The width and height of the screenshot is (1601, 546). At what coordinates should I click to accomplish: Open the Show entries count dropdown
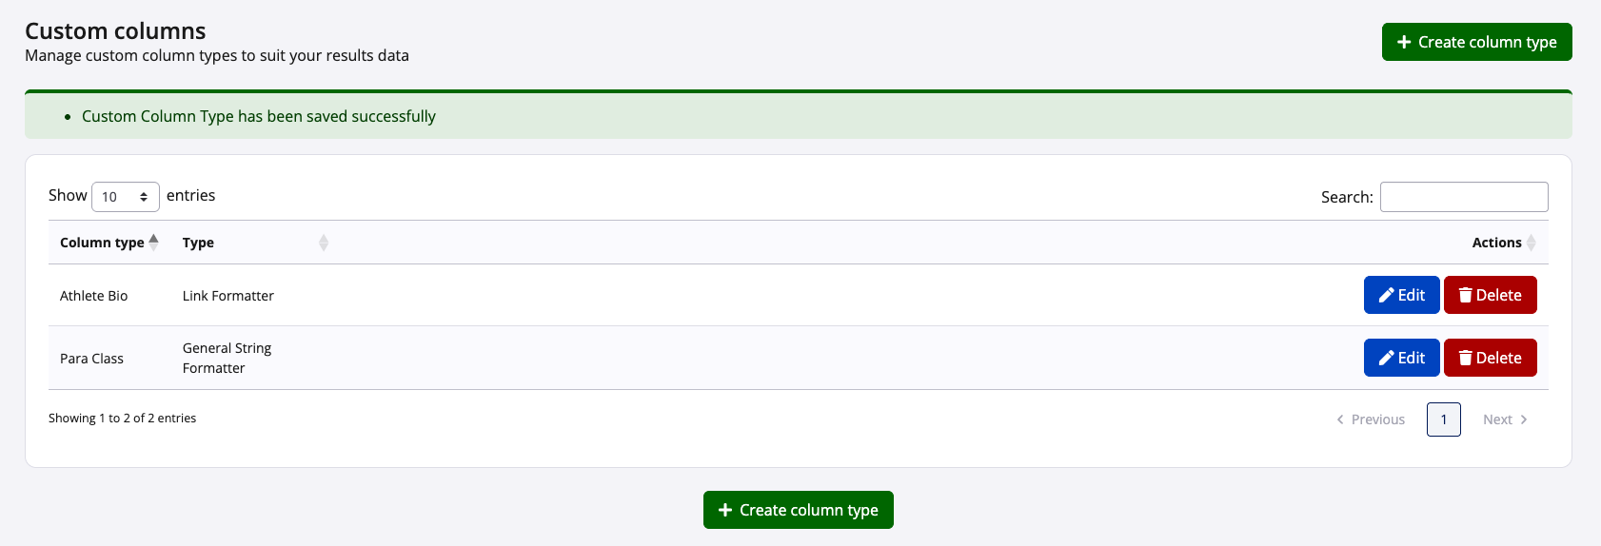[x=126, y=197]
